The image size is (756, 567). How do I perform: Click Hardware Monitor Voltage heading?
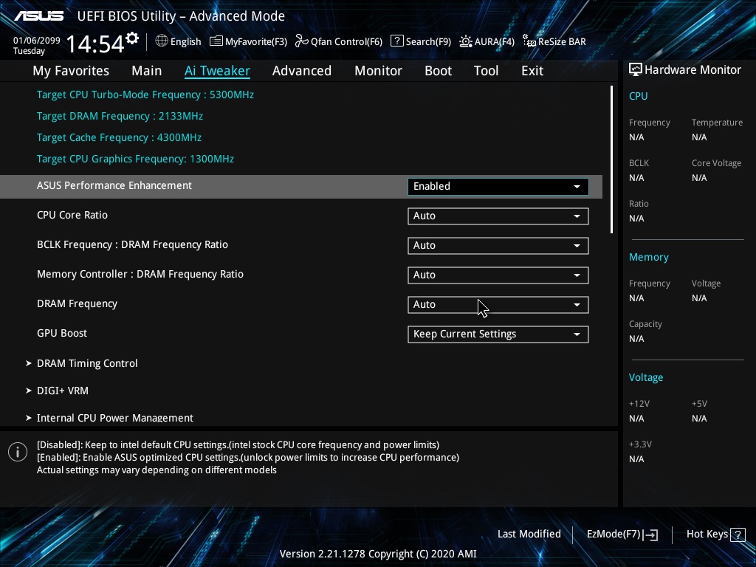[x=646, y=377]
